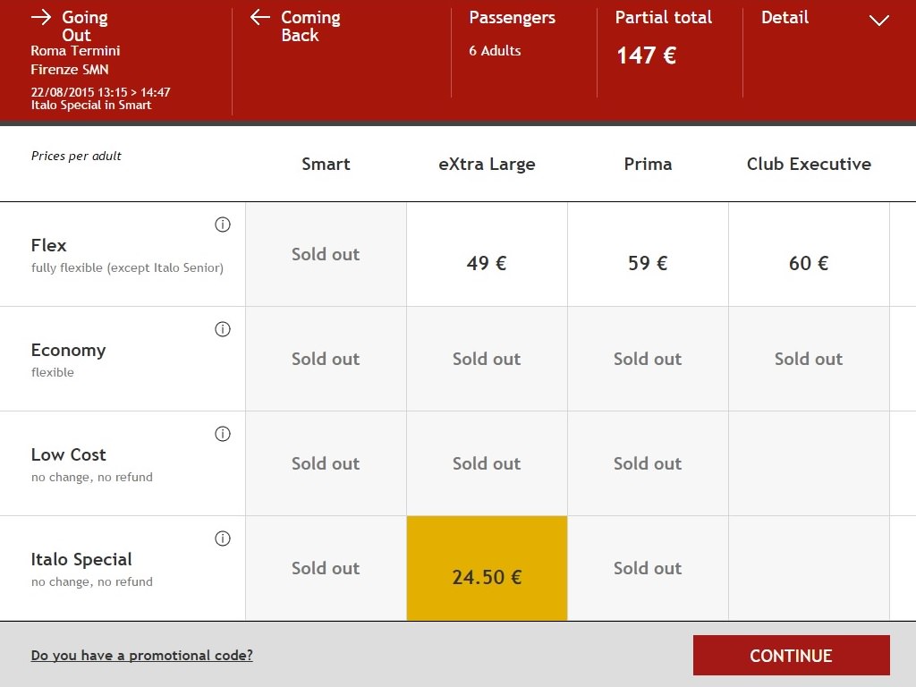Open the promotional code link
Screen dimensions: 916x687
(141, 656)
